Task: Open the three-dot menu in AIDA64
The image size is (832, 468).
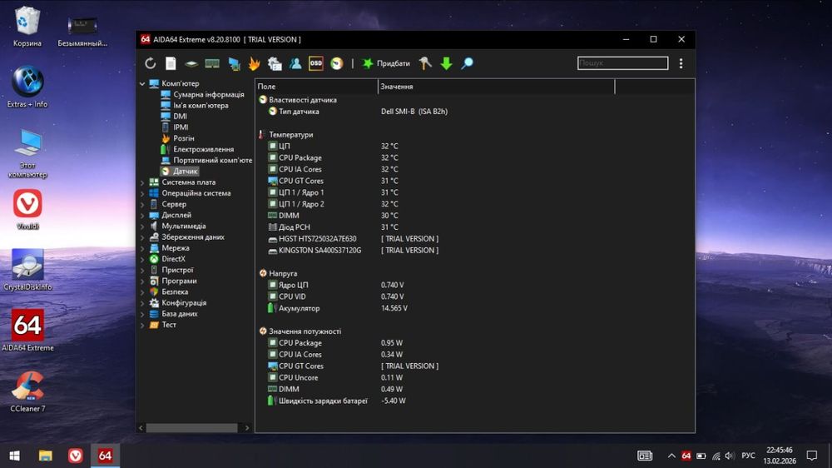Action: click(681, 63)
